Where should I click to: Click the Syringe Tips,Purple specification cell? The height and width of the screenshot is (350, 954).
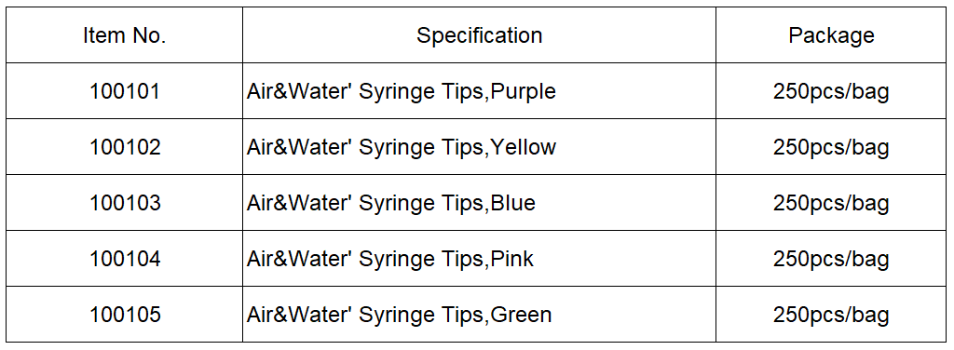479,91
